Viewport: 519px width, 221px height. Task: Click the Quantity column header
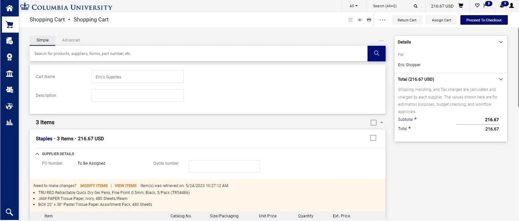tap(306, 216)
